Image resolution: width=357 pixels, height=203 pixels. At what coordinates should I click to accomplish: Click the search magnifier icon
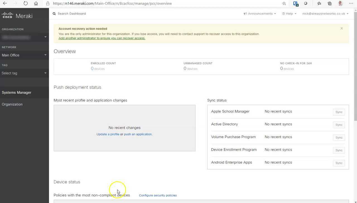tap(54, 13)
